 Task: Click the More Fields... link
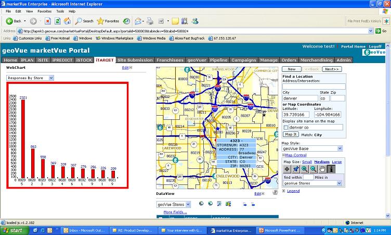pos(175,212)
